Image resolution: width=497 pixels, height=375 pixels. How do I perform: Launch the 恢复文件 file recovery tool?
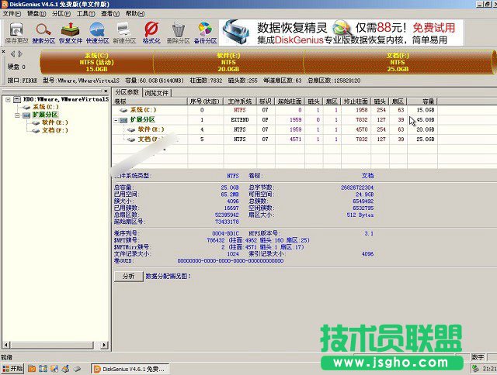pyautogui.click(x=71, y=33)
